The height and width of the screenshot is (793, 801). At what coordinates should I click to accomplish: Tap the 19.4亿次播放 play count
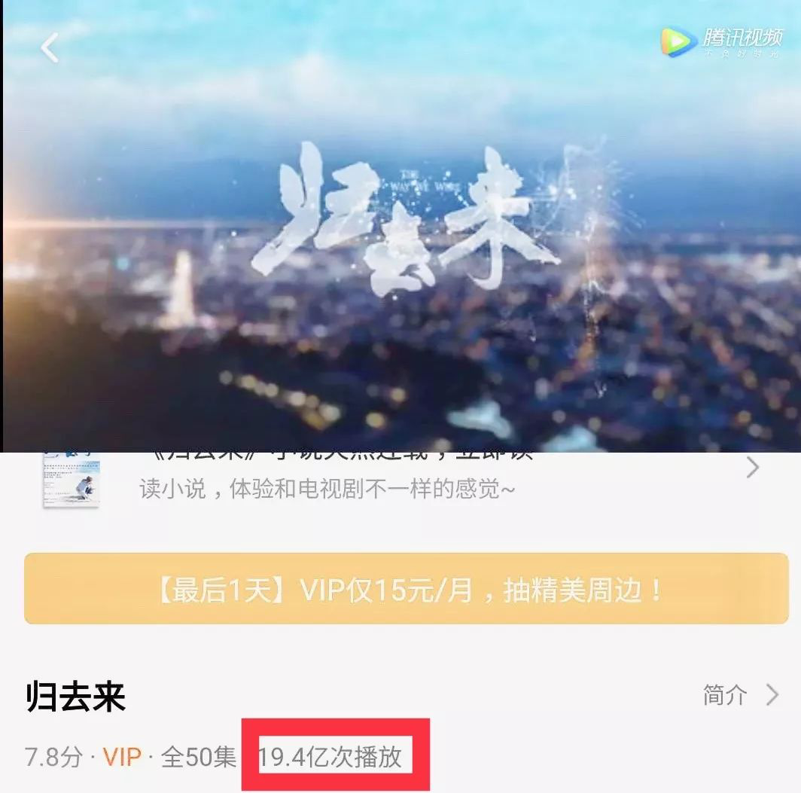pos(330,757)
